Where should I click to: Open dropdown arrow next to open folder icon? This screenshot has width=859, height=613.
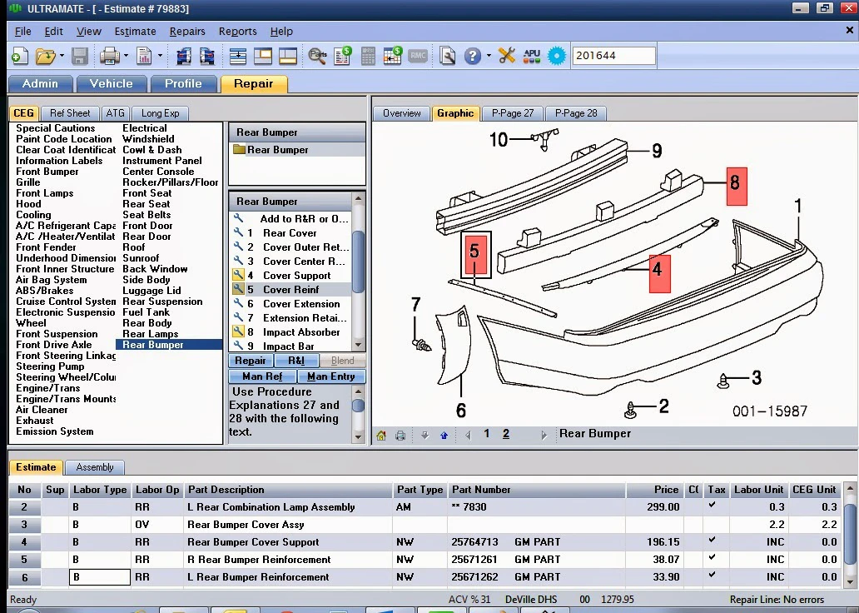click(x=62, y=56)
